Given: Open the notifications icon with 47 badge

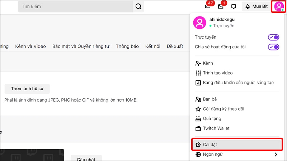Looking at the screenshot, I should point(208,6).
